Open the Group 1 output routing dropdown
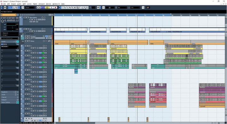Screen dimensions: 227x124 coord(10,35)
